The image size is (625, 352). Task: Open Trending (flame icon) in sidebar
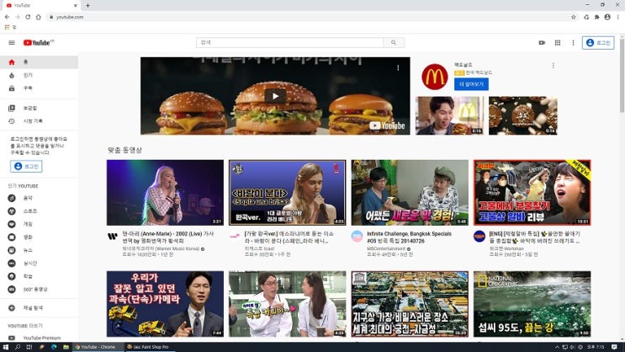coord(39,75)
